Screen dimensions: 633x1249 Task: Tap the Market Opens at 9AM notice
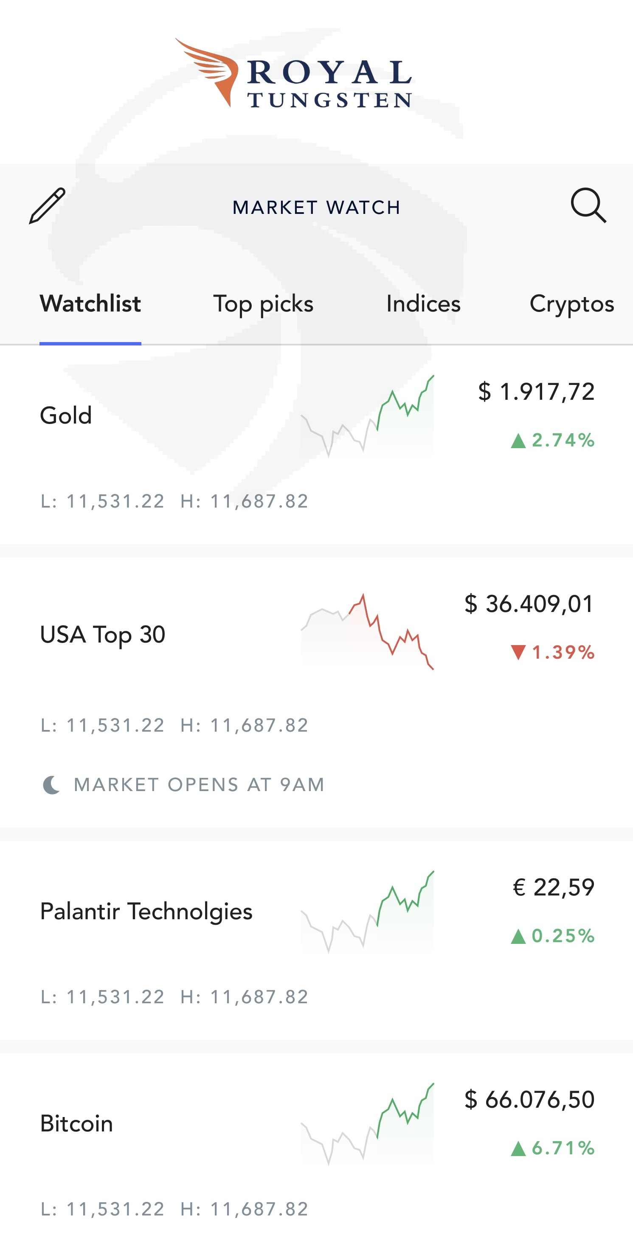pyautogui.click(x=199, y=785)
